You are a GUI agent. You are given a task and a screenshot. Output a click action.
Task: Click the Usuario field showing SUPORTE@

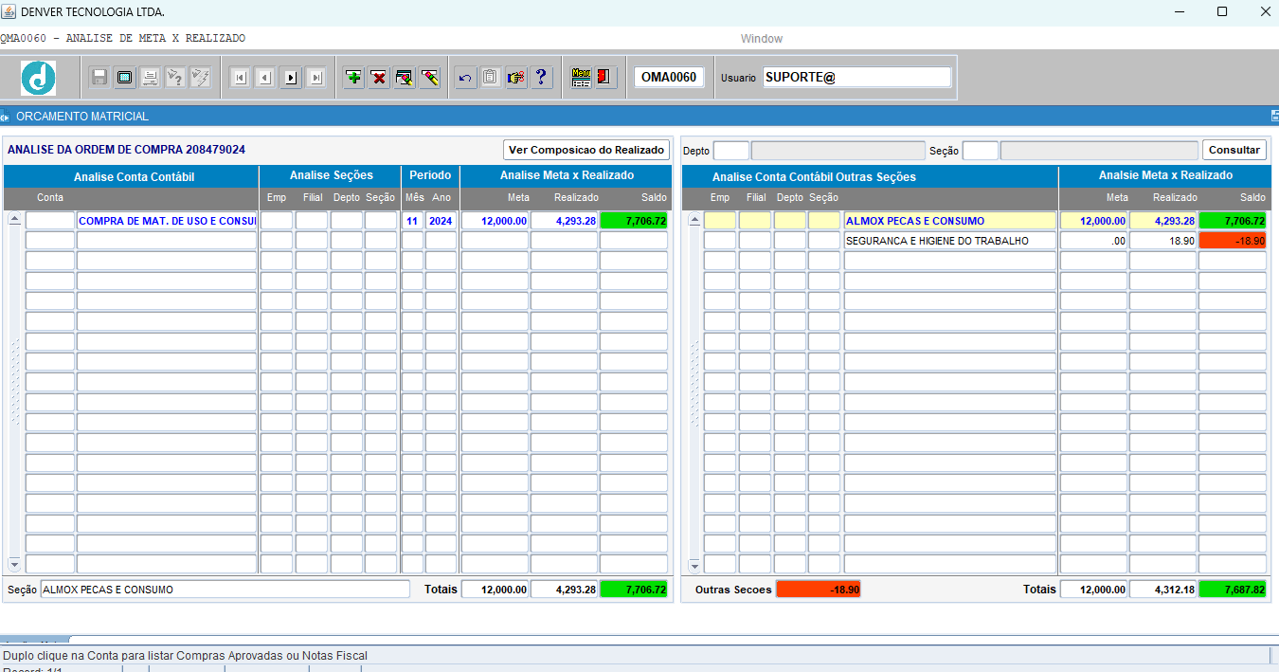[856, 78]
